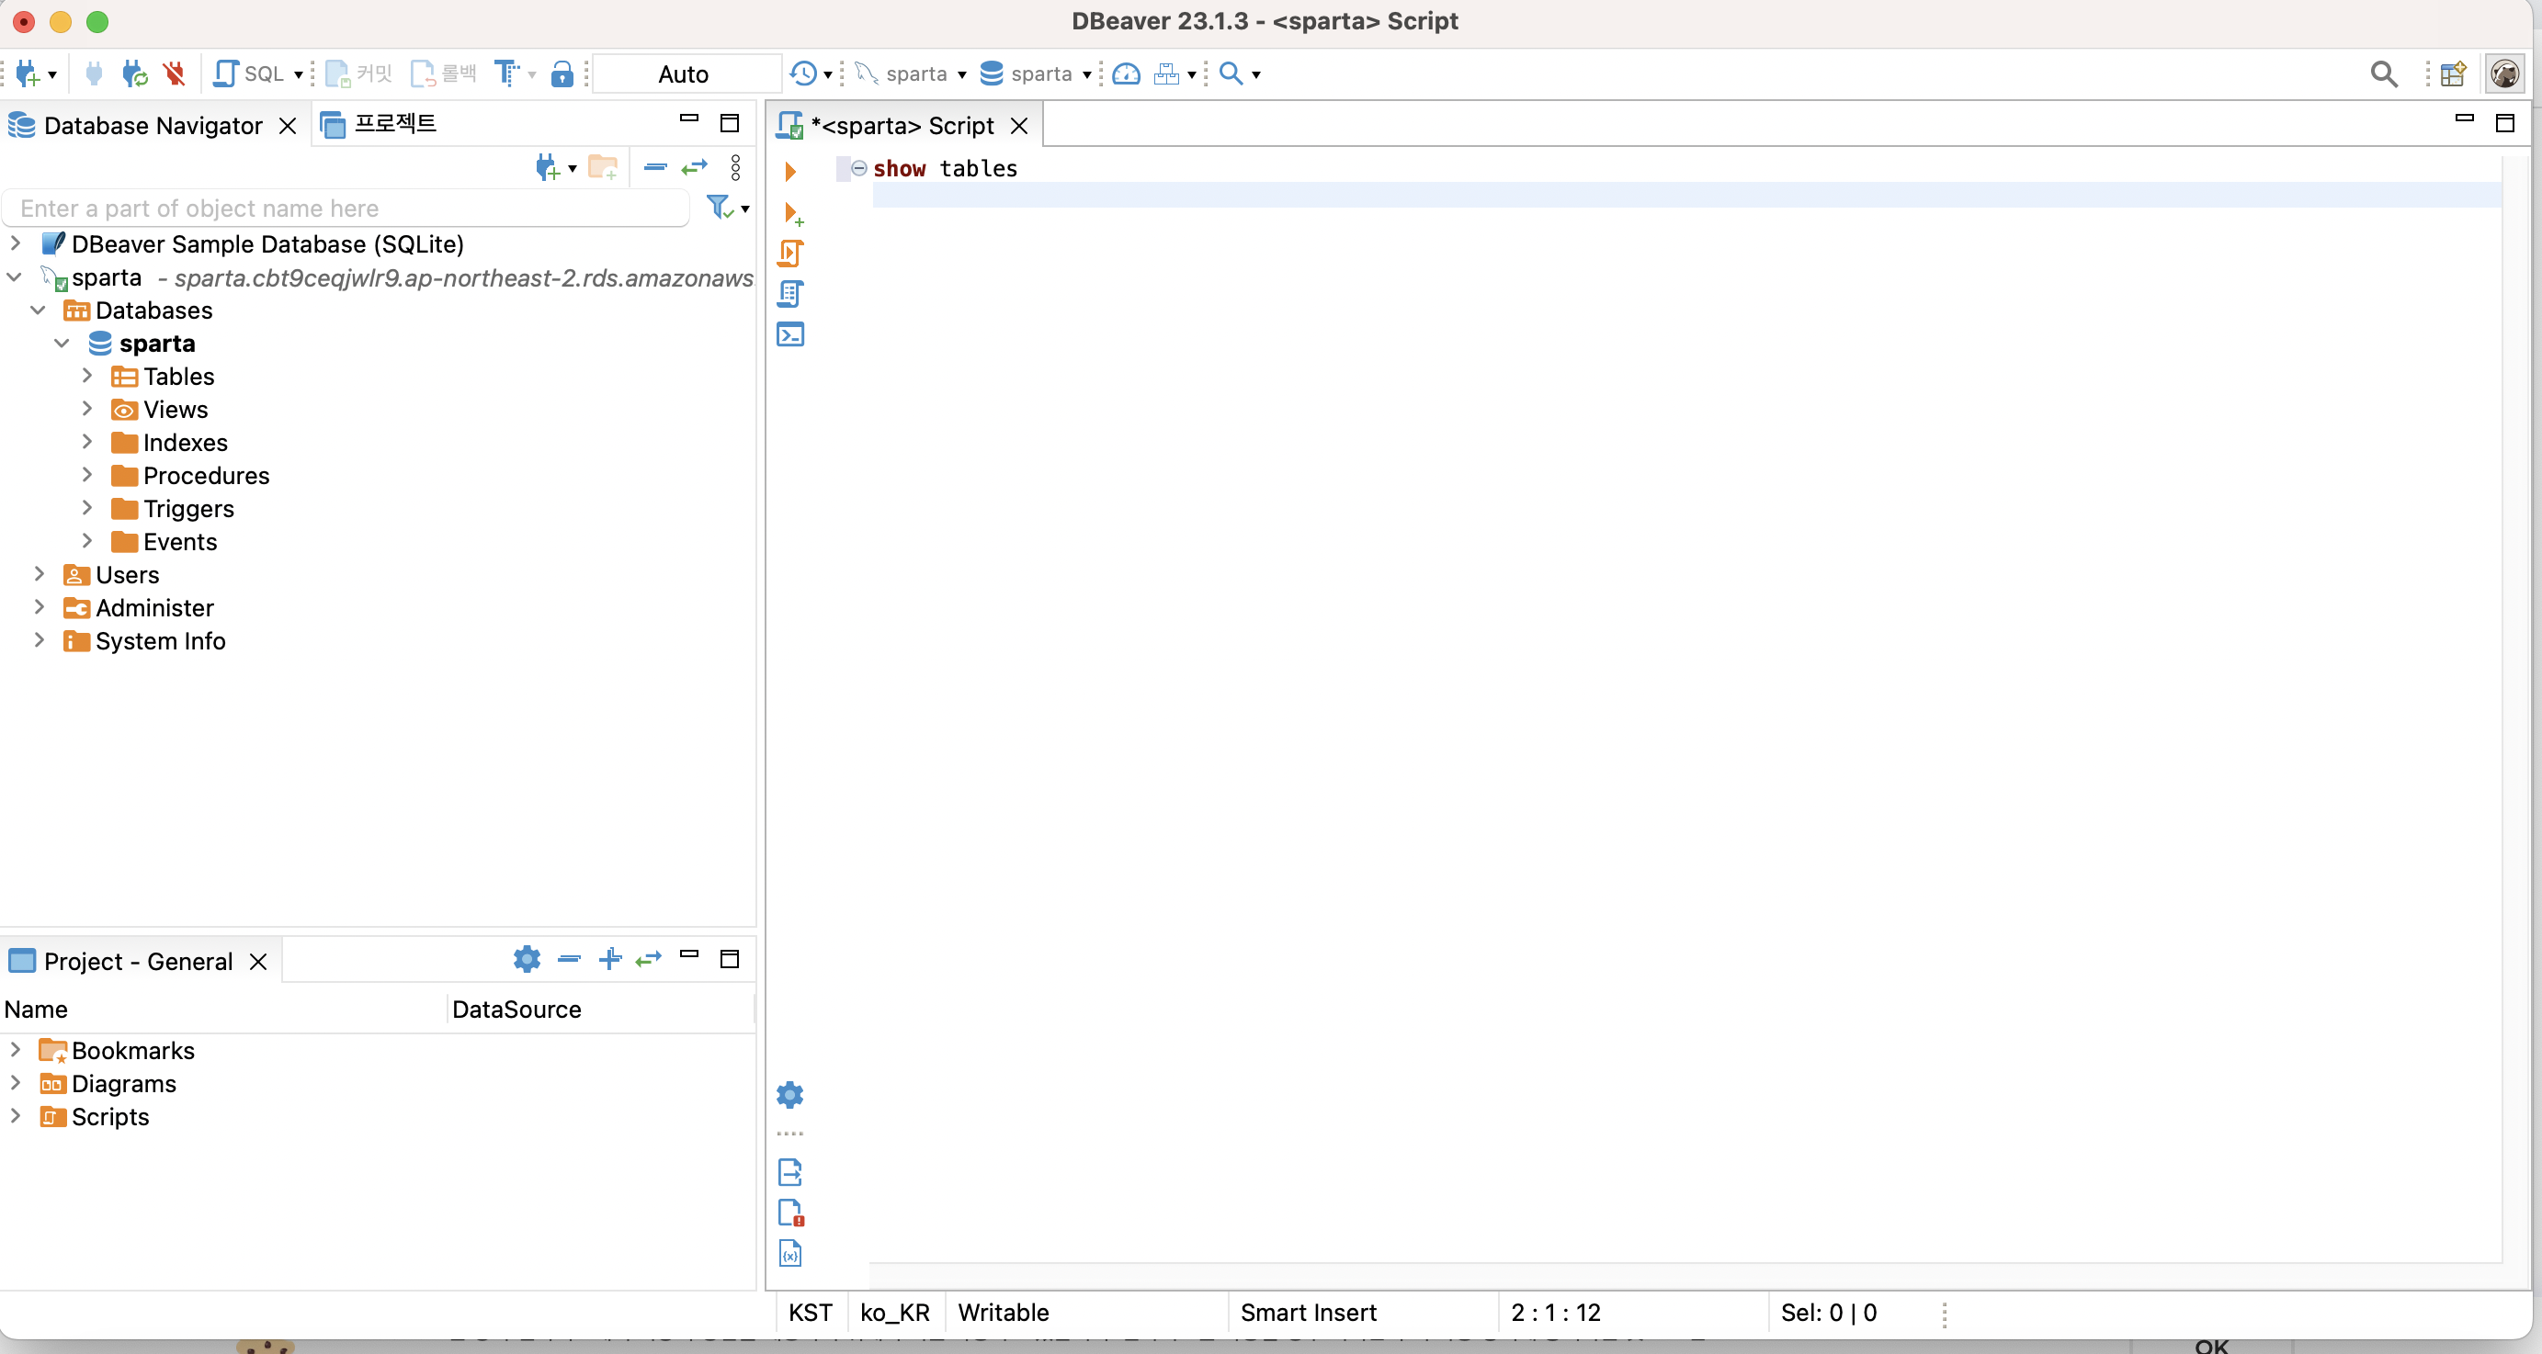
Task: Click the explain execution plan icon
Action: pos(790,294)
